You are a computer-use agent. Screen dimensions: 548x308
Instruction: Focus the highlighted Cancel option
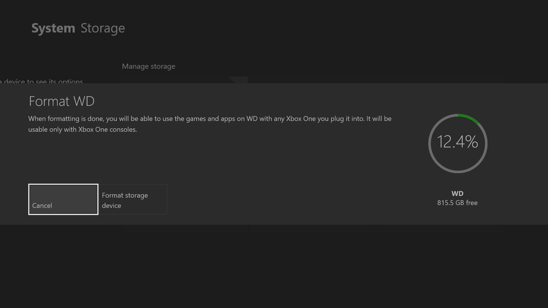pyautogui.click(x=63, y=199)
